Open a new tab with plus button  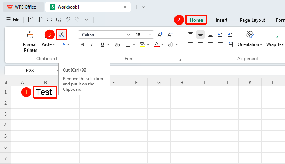coord(136,7)
